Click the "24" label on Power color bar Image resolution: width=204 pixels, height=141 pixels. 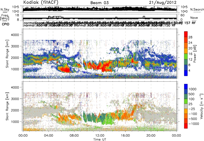click(190, 43)
